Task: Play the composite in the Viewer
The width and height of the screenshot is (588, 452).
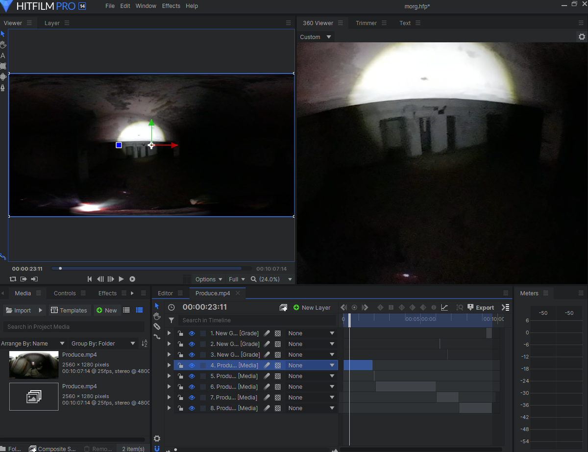Action: point(122,279)
